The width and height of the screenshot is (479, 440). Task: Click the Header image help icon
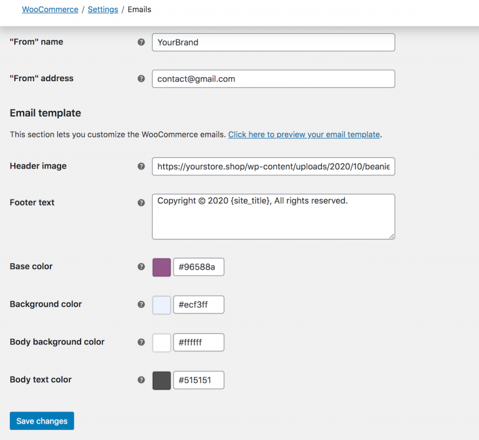(141, 167)
